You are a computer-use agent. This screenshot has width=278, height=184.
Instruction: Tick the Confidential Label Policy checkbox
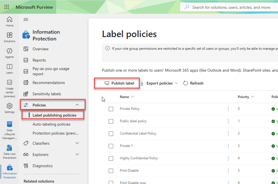point(111,134)
